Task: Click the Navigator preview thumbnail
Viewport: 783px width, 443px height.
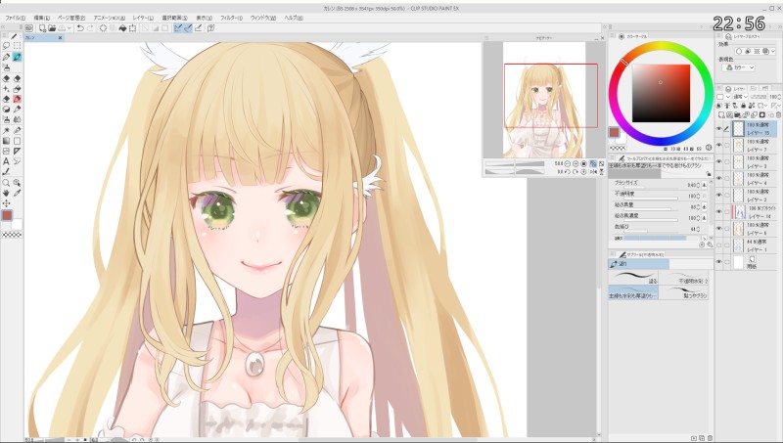Action: tap(544, 100)
